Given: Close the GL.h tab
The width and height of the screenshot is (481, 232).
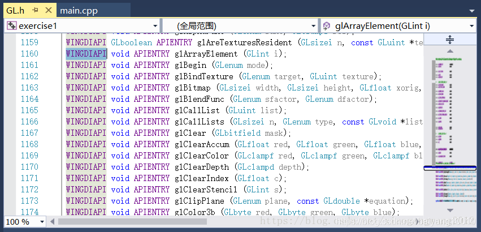Looking at the screenshot, I should 49,10.
